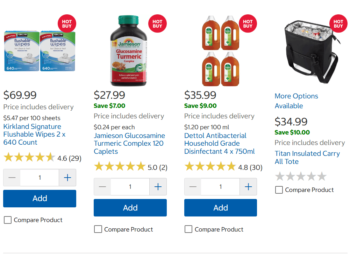The image size is (350, 255).
Task: Click quantity field for Dettol Disinfectant
Action: point(220,187)
